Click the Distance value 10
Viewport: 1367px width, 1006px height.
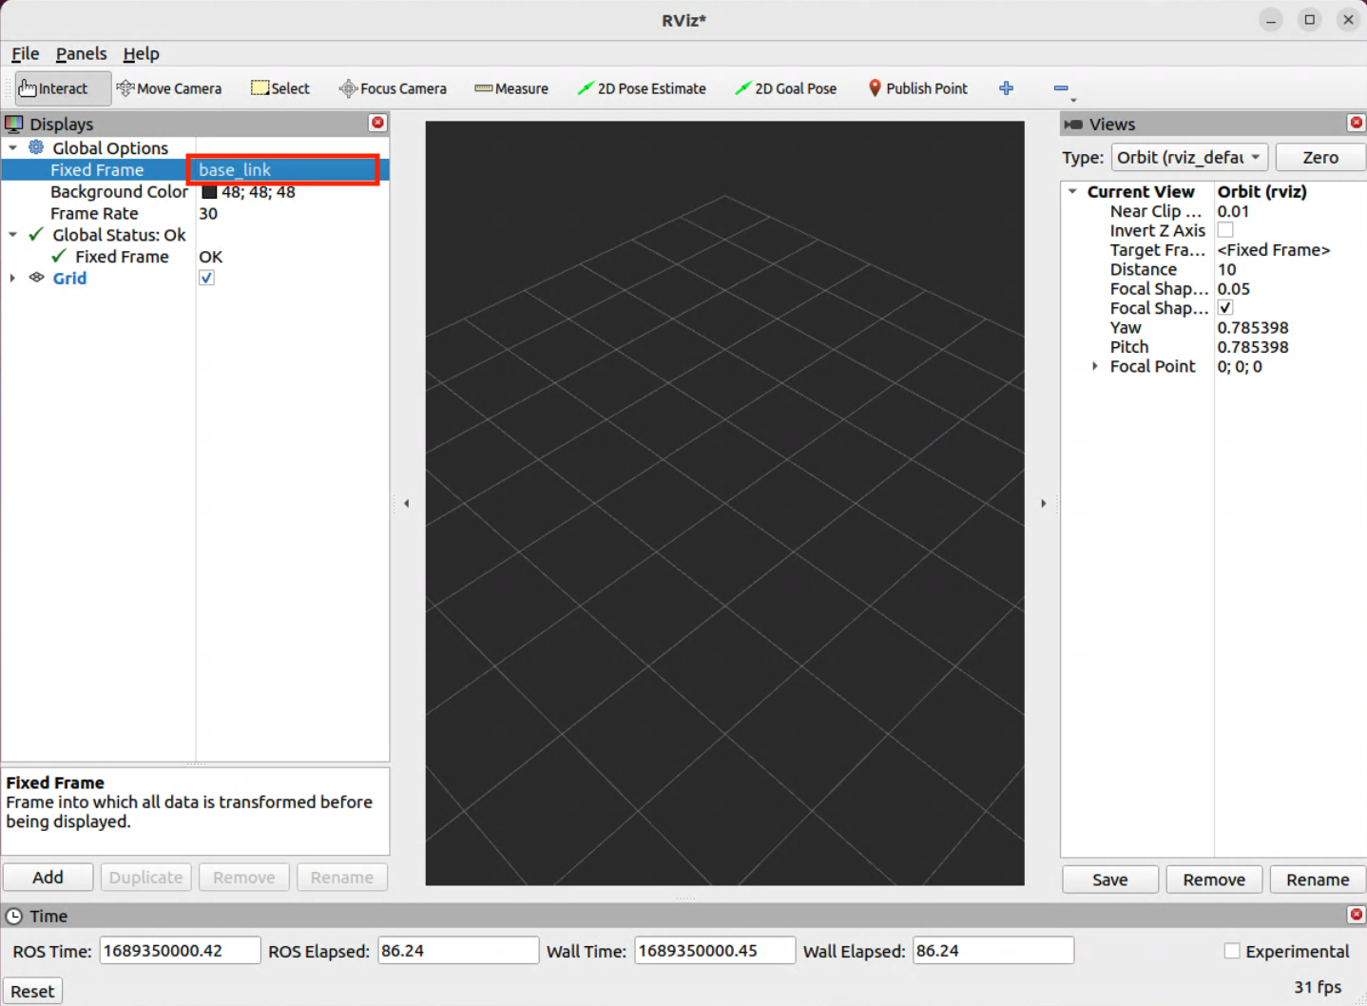coord(1226,269)
